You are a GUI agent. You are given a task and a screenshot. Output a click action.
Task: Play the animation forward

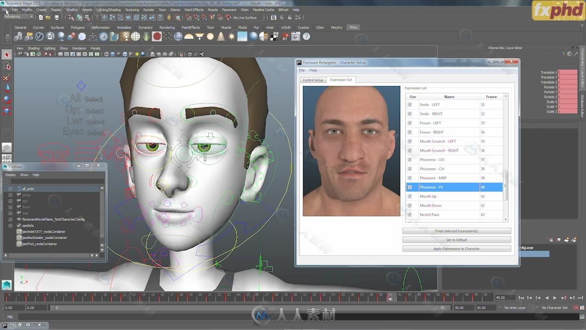tap(555, 298)
